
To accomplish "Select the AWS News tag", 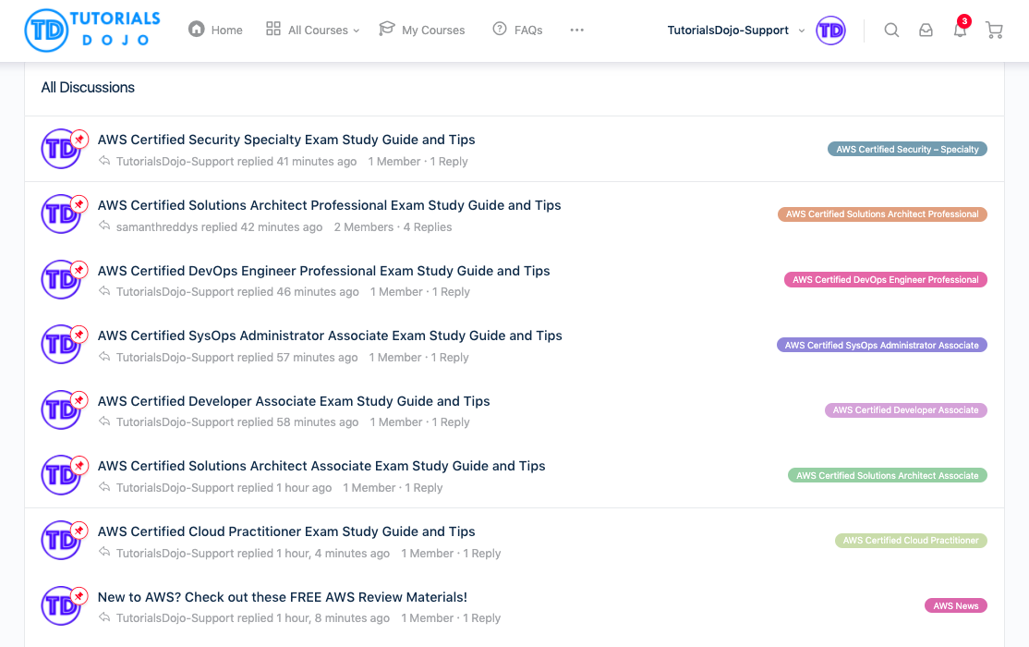I will click(955, 606).
